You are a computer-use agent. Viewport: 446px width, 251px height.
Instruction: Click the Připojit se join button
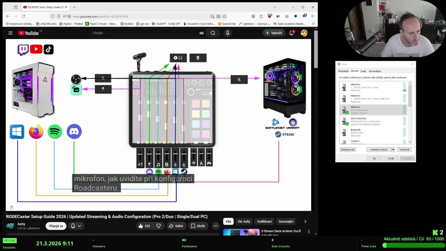[56, 226]
